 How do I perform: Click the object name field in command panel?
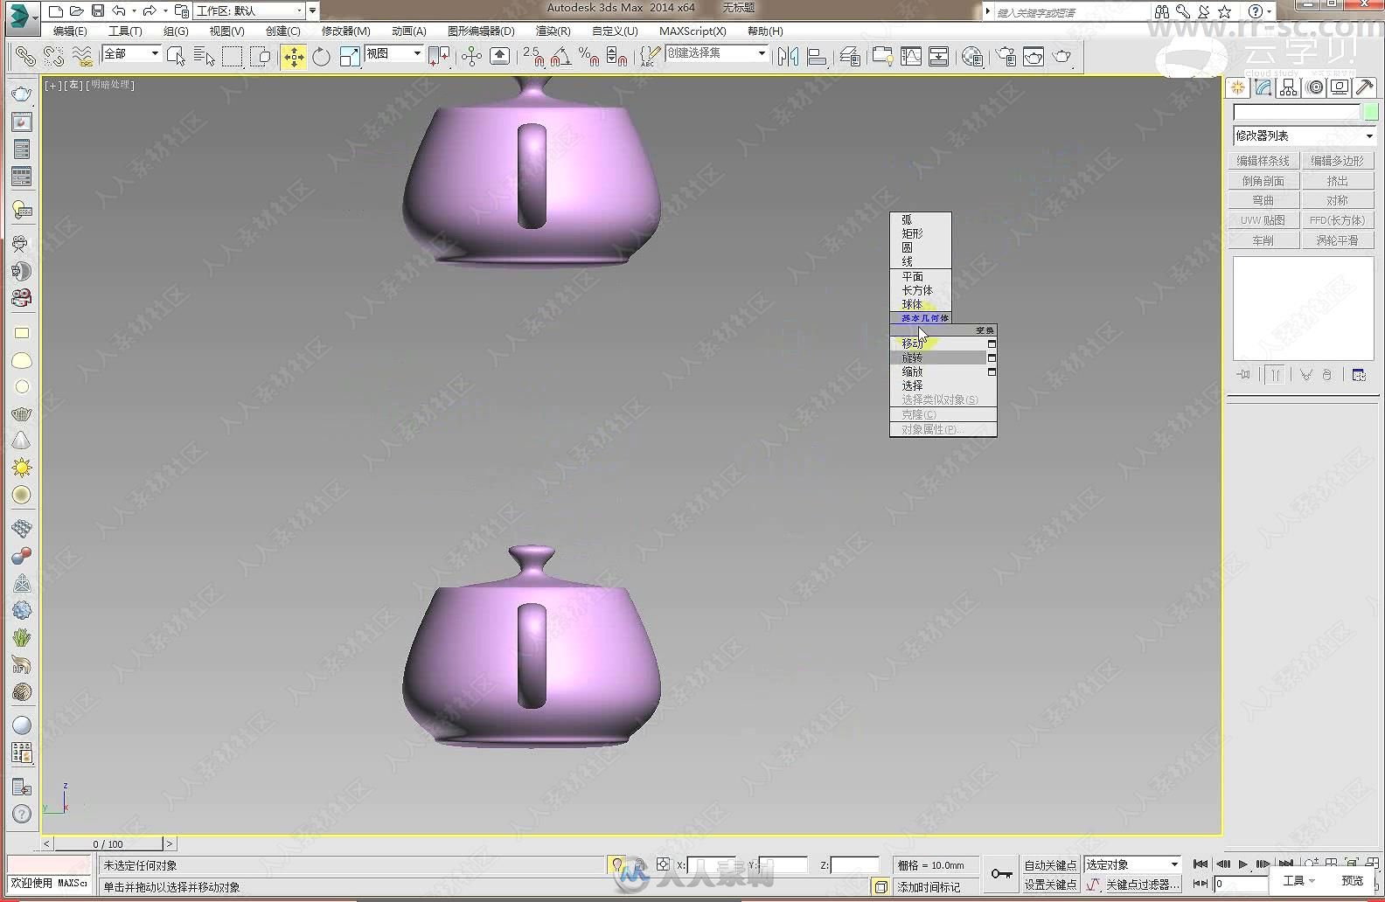tap(1297, 113)
